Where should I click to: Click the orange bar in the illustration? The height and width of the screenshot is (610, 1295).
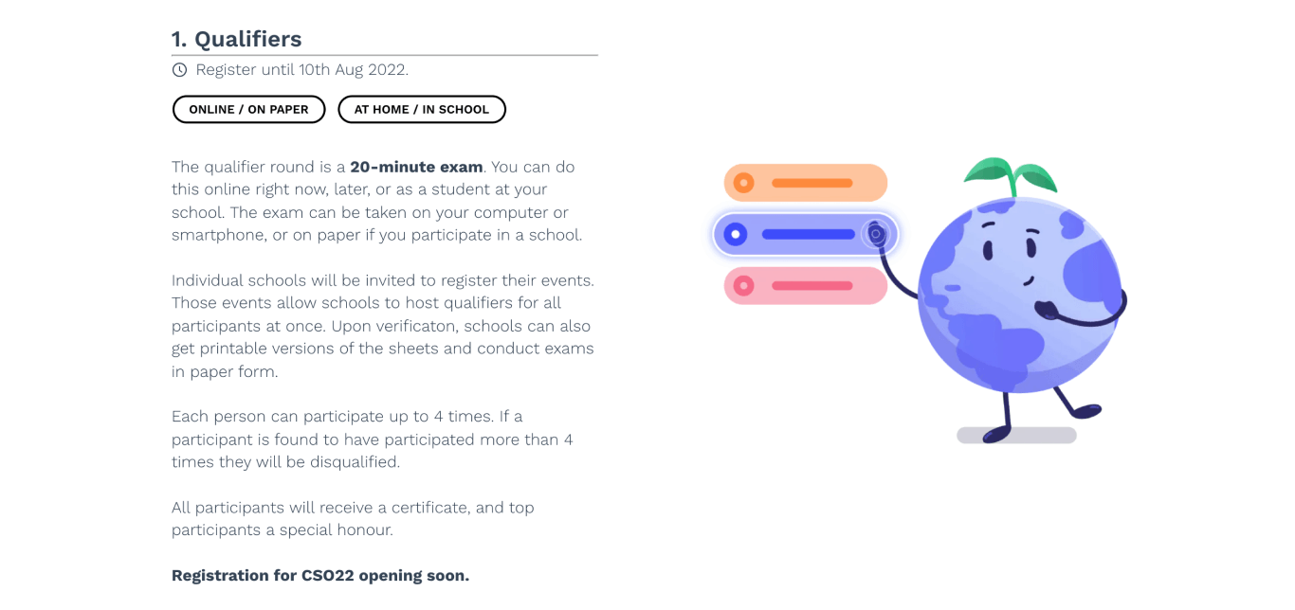point(812,183)
